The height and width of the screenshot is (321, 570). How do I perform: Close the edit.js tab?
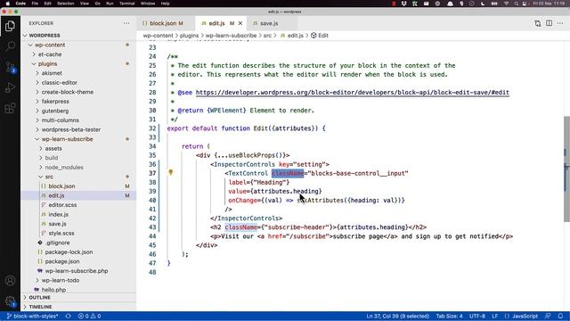240,23
